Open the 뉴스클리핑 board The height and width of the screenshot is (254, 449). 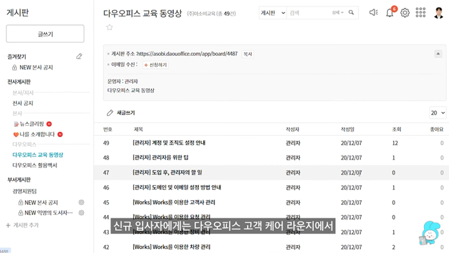tap(31, 124)
